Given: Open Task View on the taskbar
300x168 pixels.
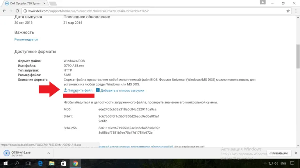Looking at the screenshot, I should click(x=28, y=163).
